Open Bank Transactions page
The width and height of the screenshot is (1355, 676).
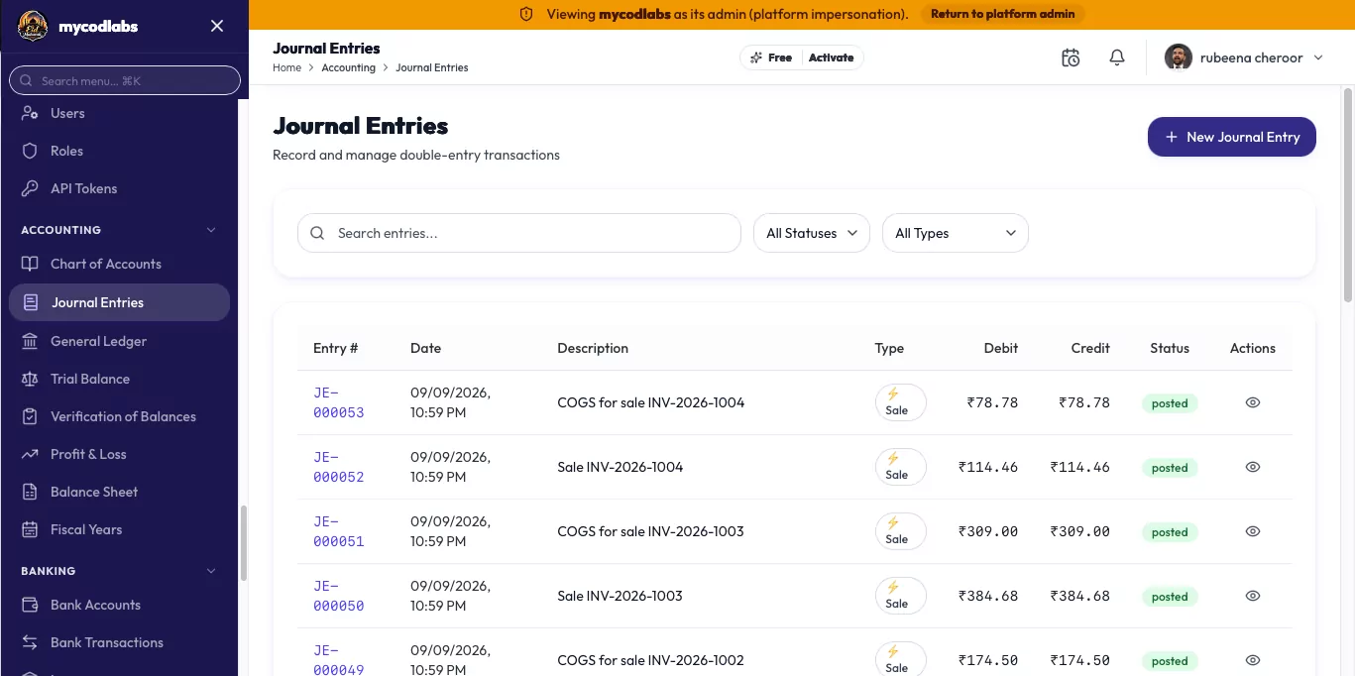click(x=106, y=642)
